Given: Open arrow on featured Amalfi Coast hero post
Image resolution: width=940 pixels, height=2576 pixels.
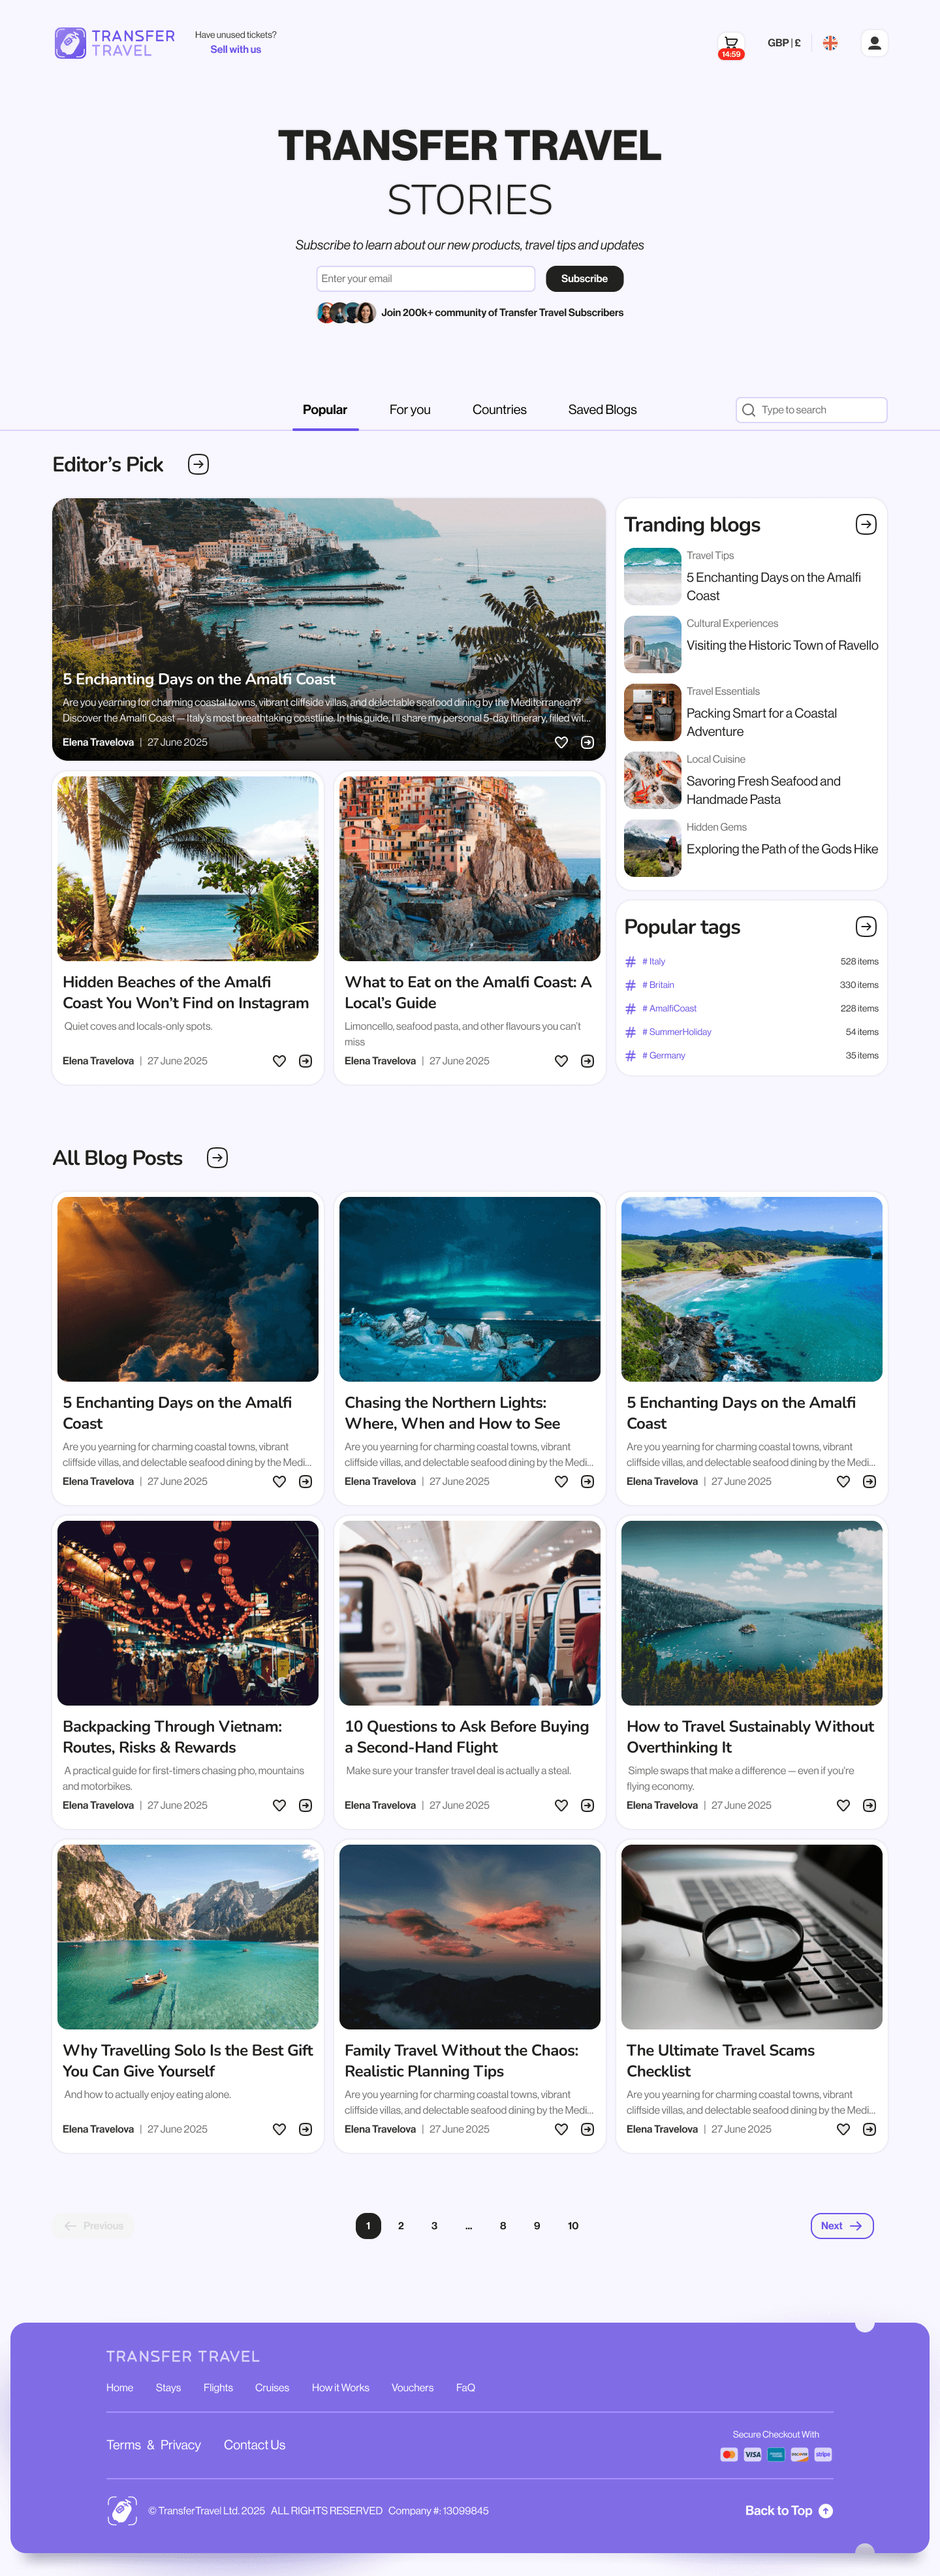Looking at the screenshot, I should 587,742.
